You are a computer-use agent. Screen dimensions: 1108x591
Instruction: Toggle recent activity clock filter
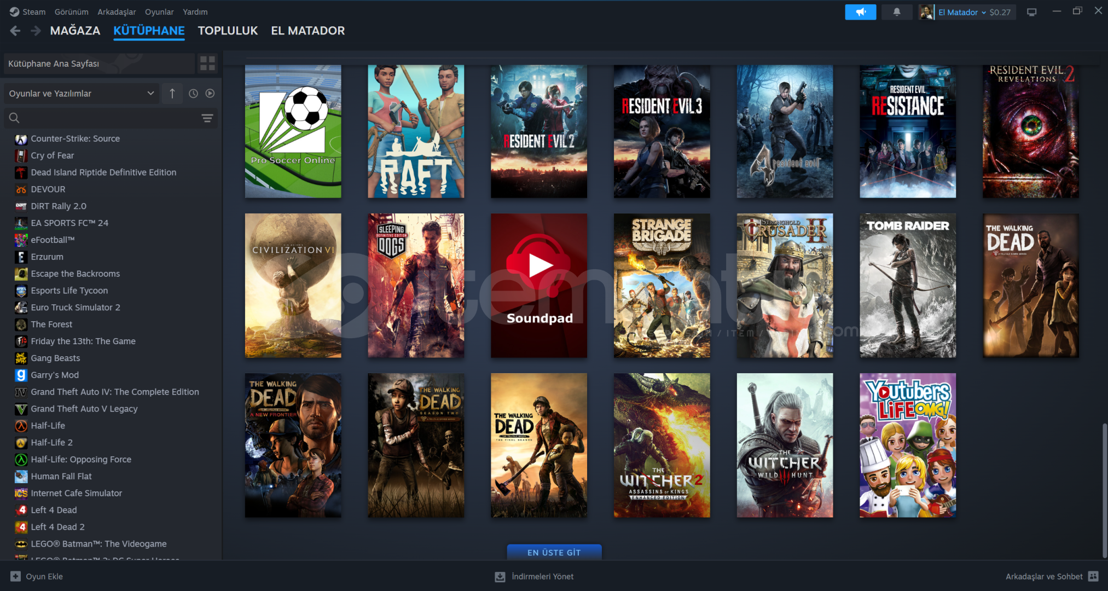pyautogui.click(x=193, y=94)
